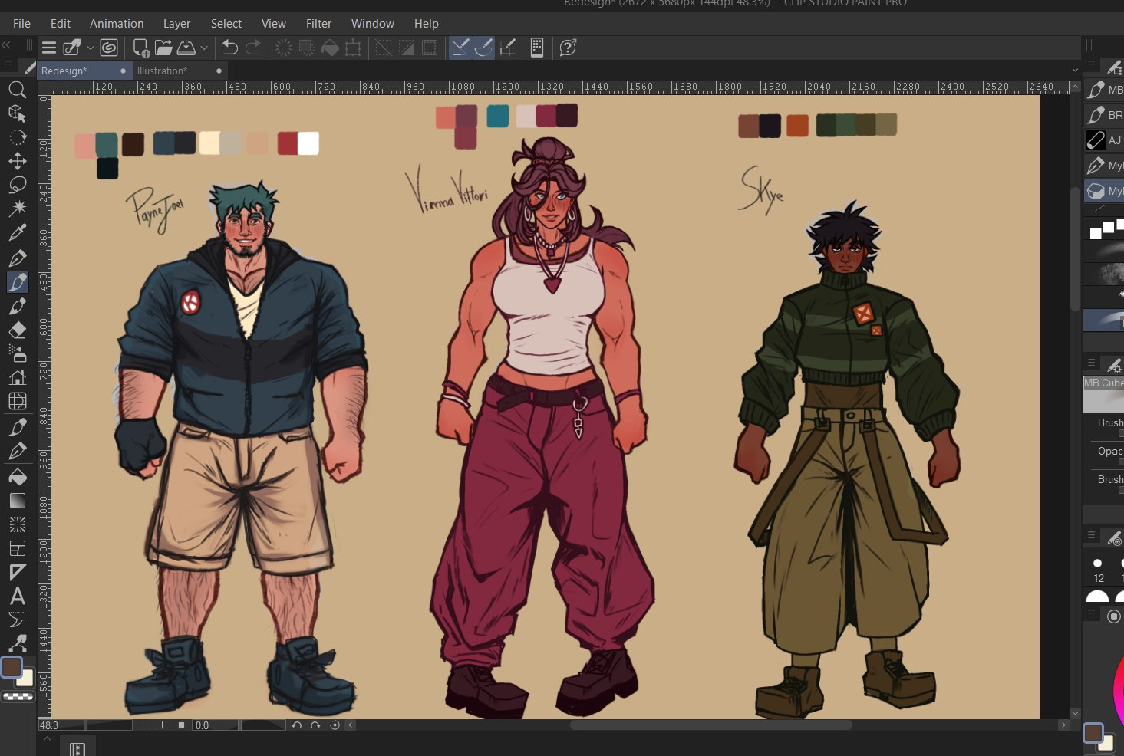Expand the document tab list chevron
Image resolution: width=1124 pixels, height=756 pixels.
click(1074, 71)
